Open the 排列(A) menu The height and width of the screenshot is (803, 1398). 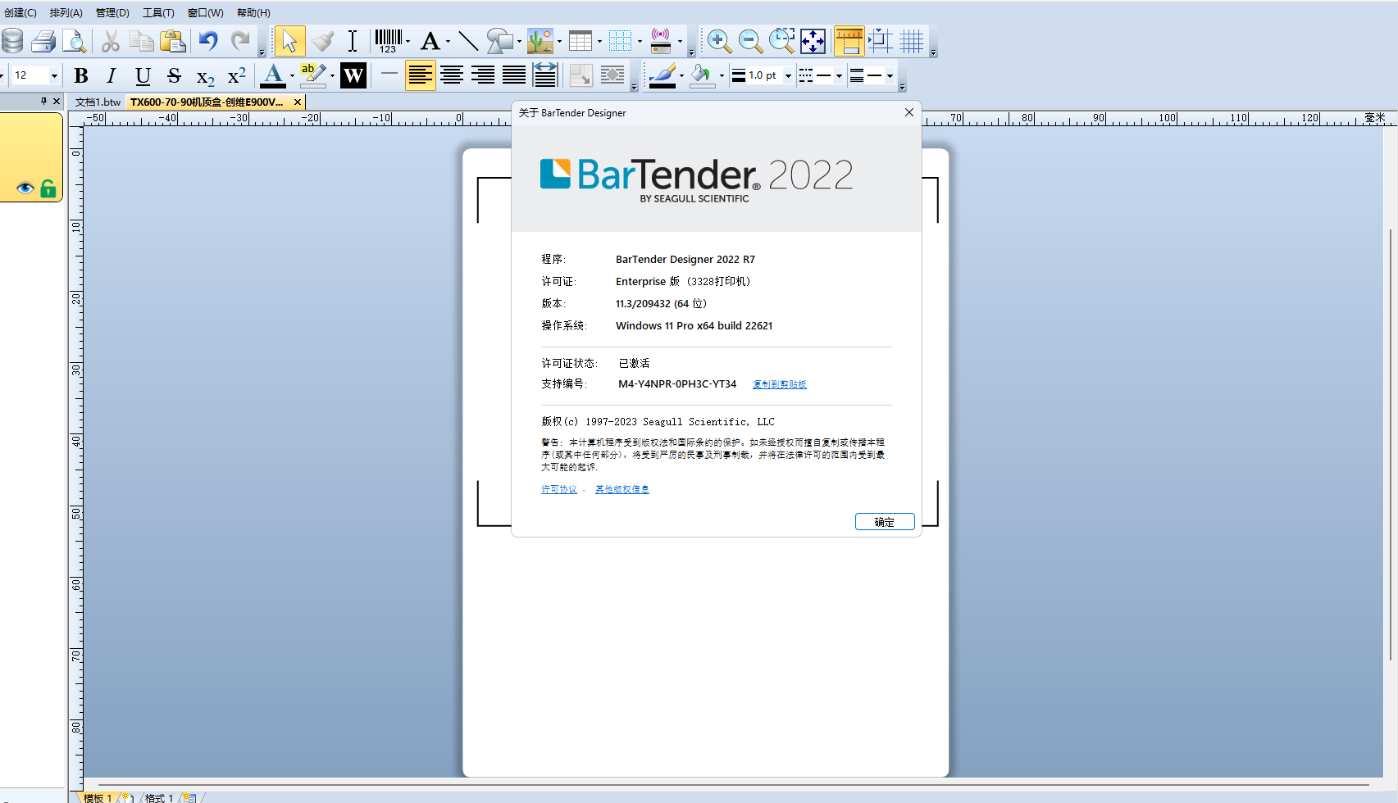66,12
